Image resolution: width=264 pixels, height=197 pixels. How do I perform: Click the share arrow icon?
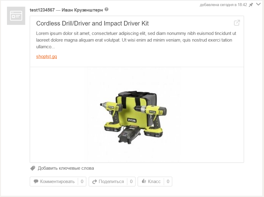click(94, 182)
